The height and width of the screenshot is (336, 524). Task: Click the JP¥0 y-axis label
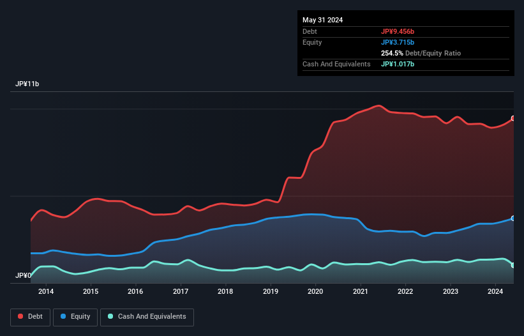pos(23,275)
